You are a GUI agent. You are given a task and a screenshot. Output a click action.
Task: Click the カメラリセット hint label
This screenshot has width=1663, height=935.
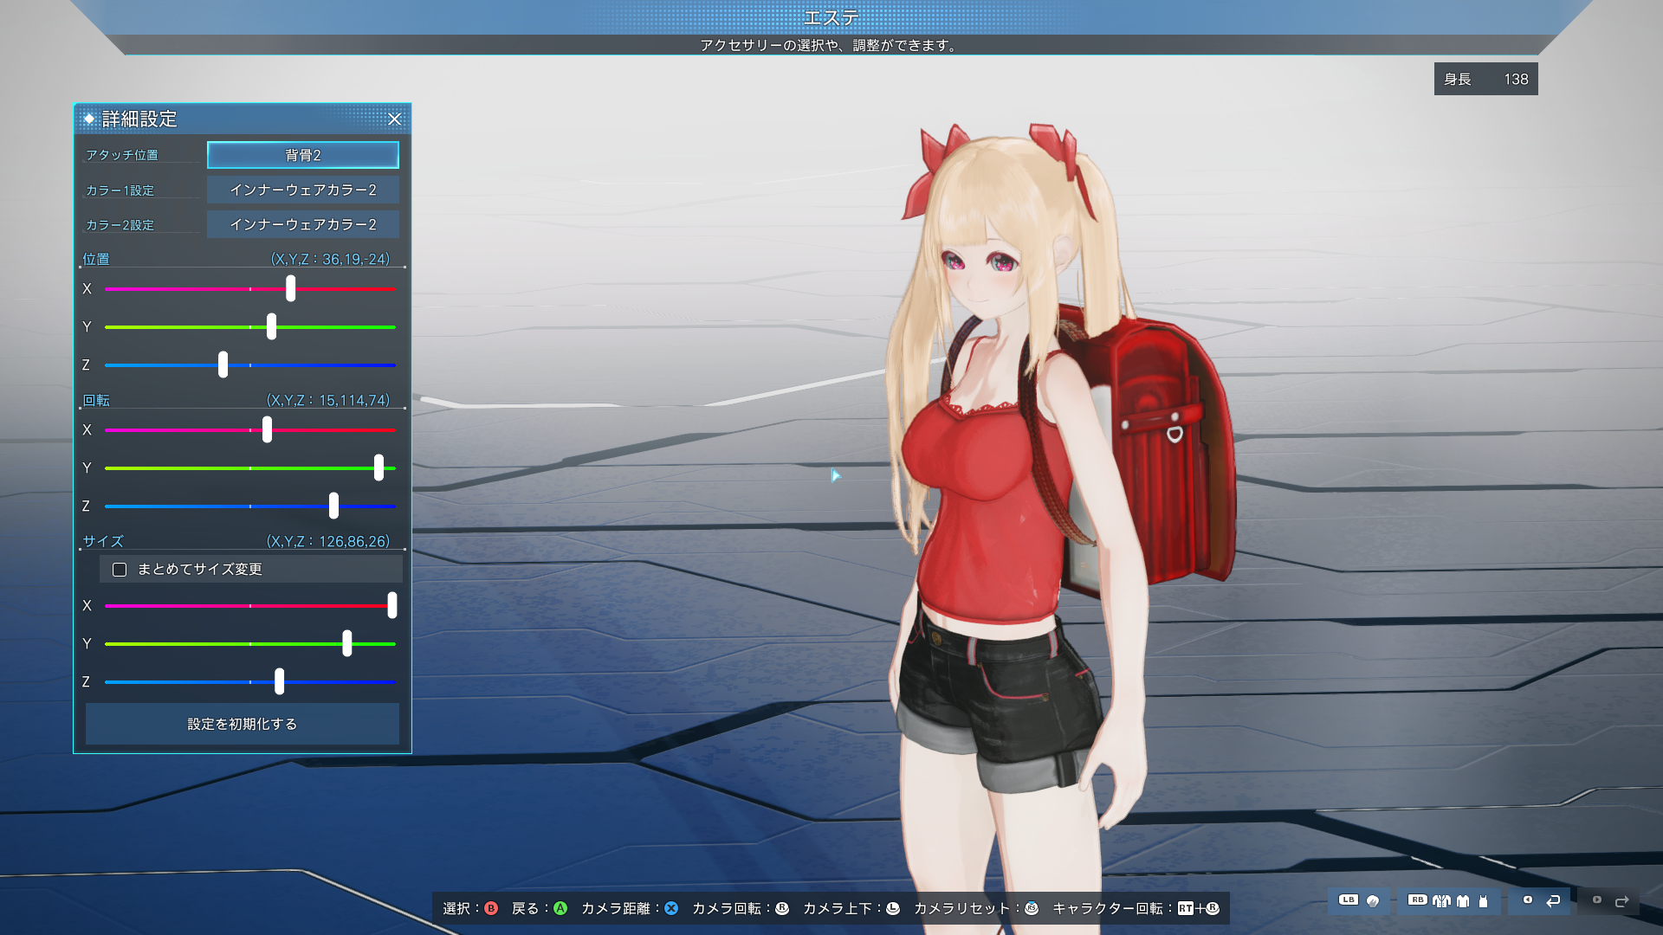(x=961, y=908)
